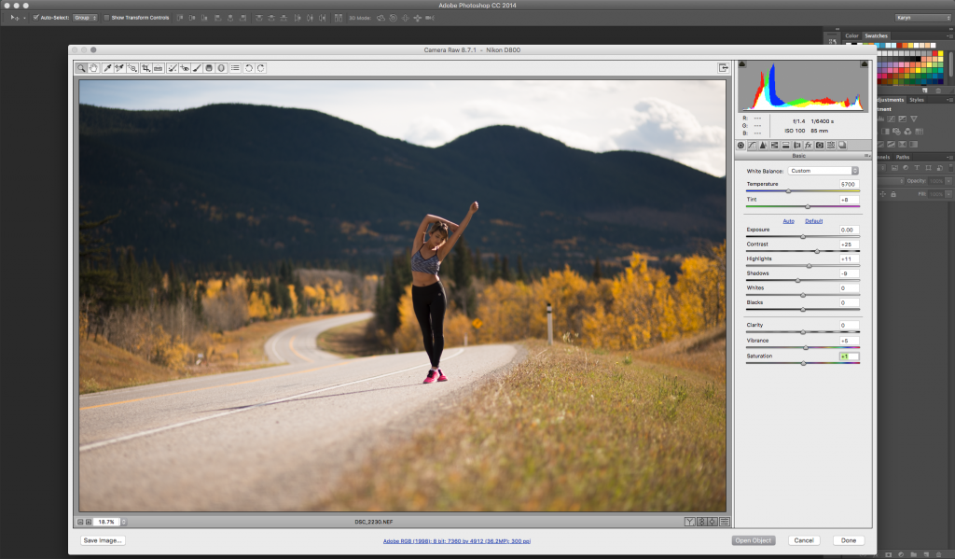Viewport: 955px width, 559px height.
Task: Rotate image 90° clockwise
Action: [x=261, y=68]
